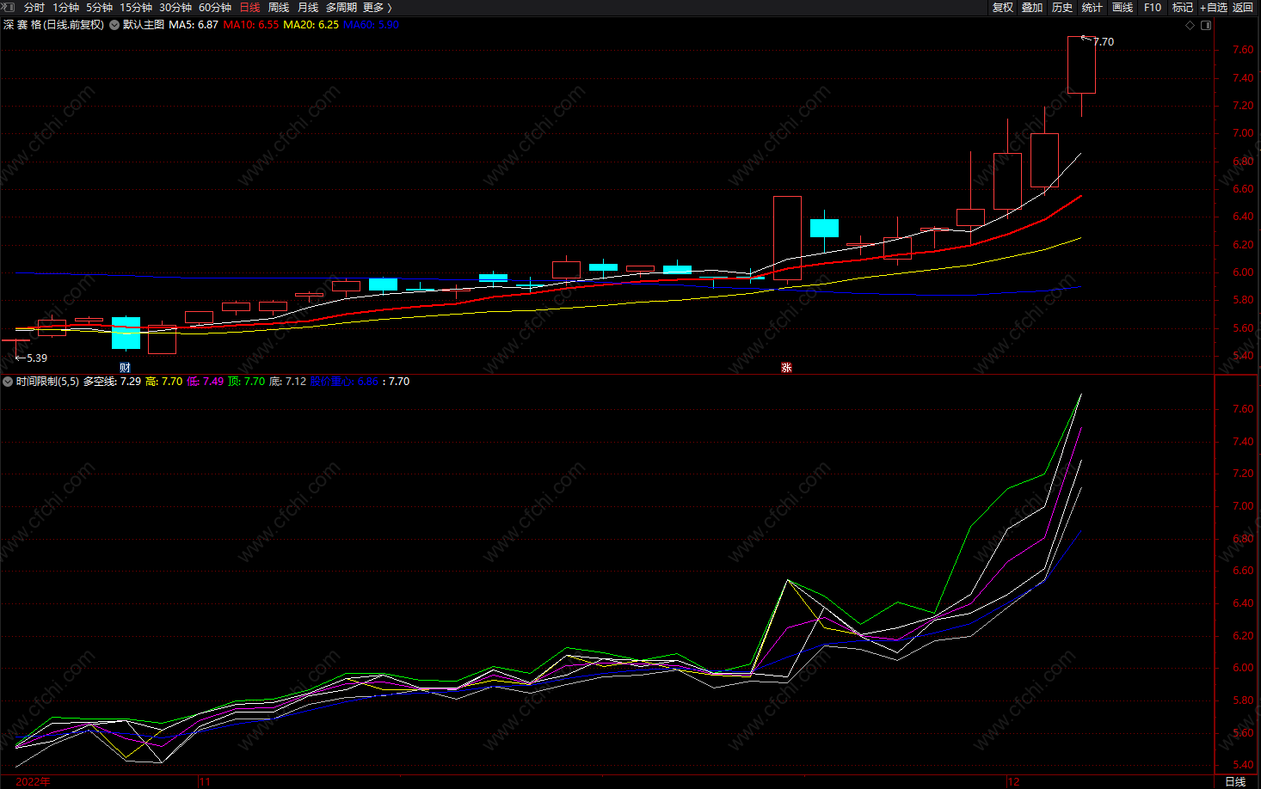Click the diamond marker icon in main chart
This screenshot has width=1261, height=789.
pyautogui.click(x=1190, y=25)
